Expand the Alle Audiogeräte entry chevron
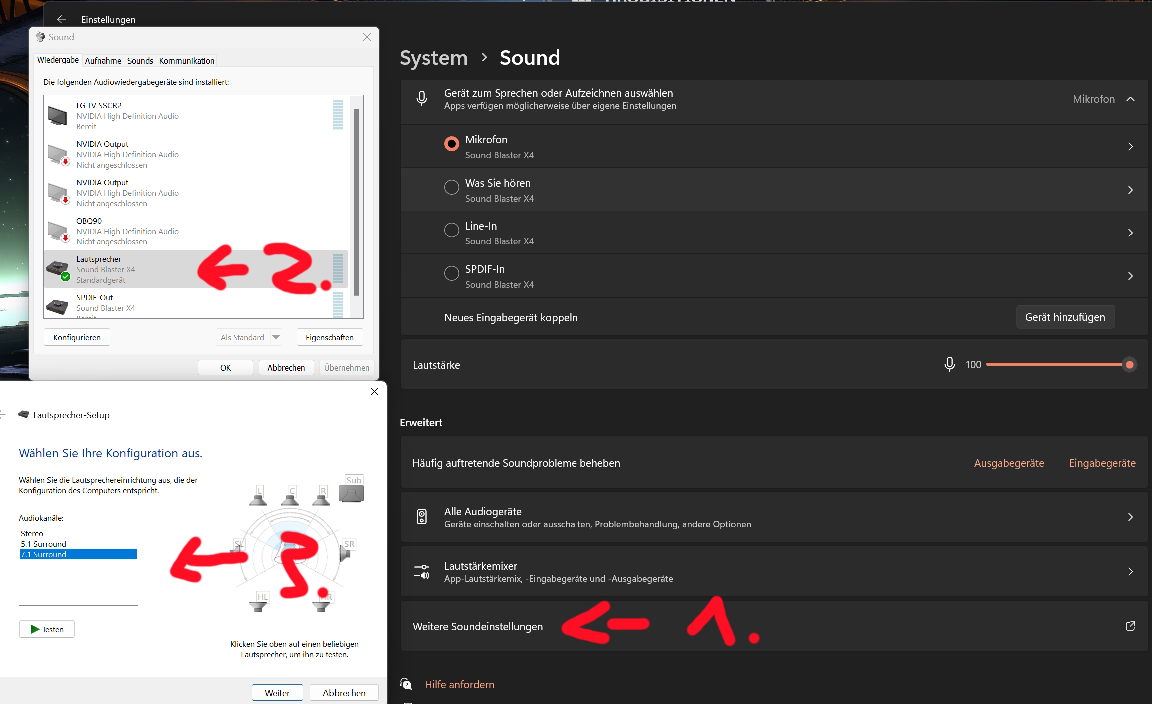1152x704 pixels. point(1130,517)
